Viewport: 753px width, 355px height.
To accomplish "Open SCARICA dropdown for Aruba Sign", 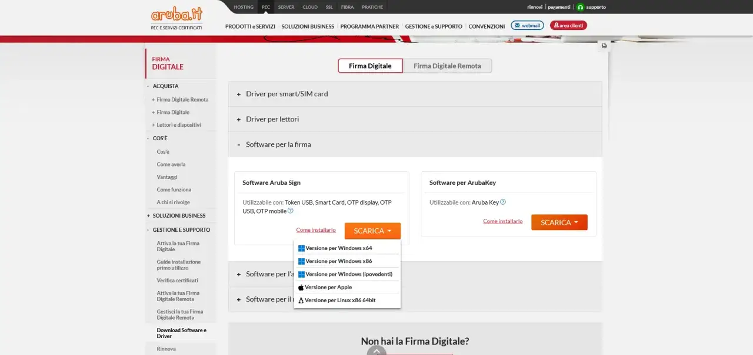I will (372, 231).
